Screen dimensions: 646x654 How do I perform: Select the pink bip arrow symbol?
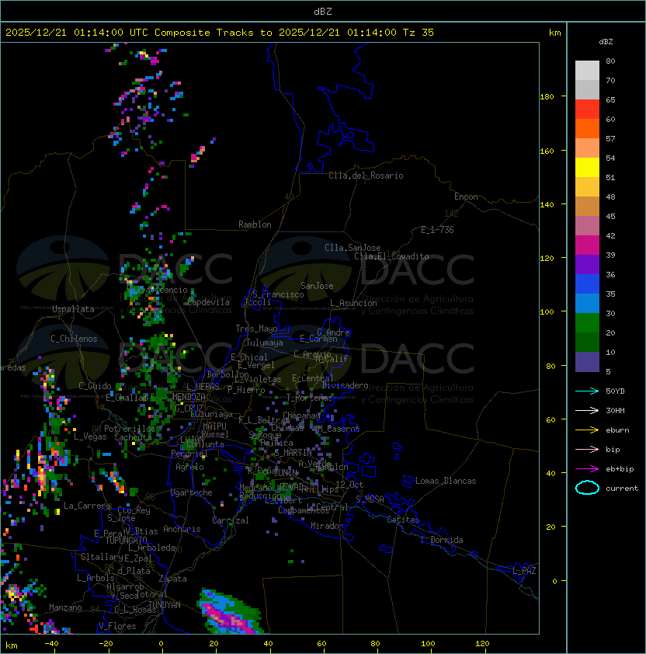pos(587,449)
